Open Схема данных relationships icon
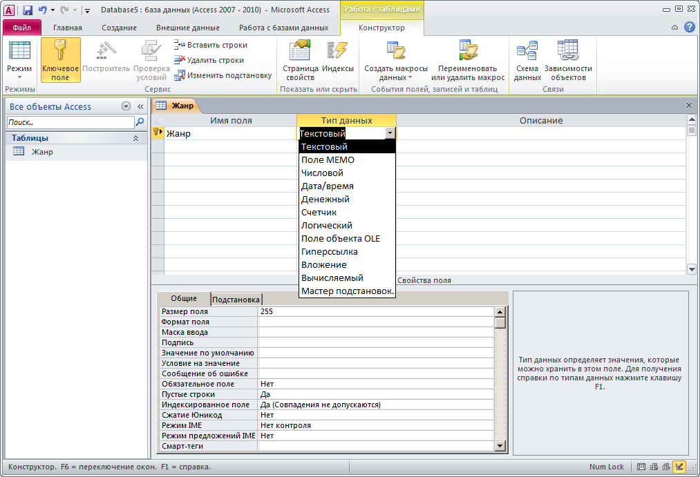 pyautogui.click(x=527, y=50)
